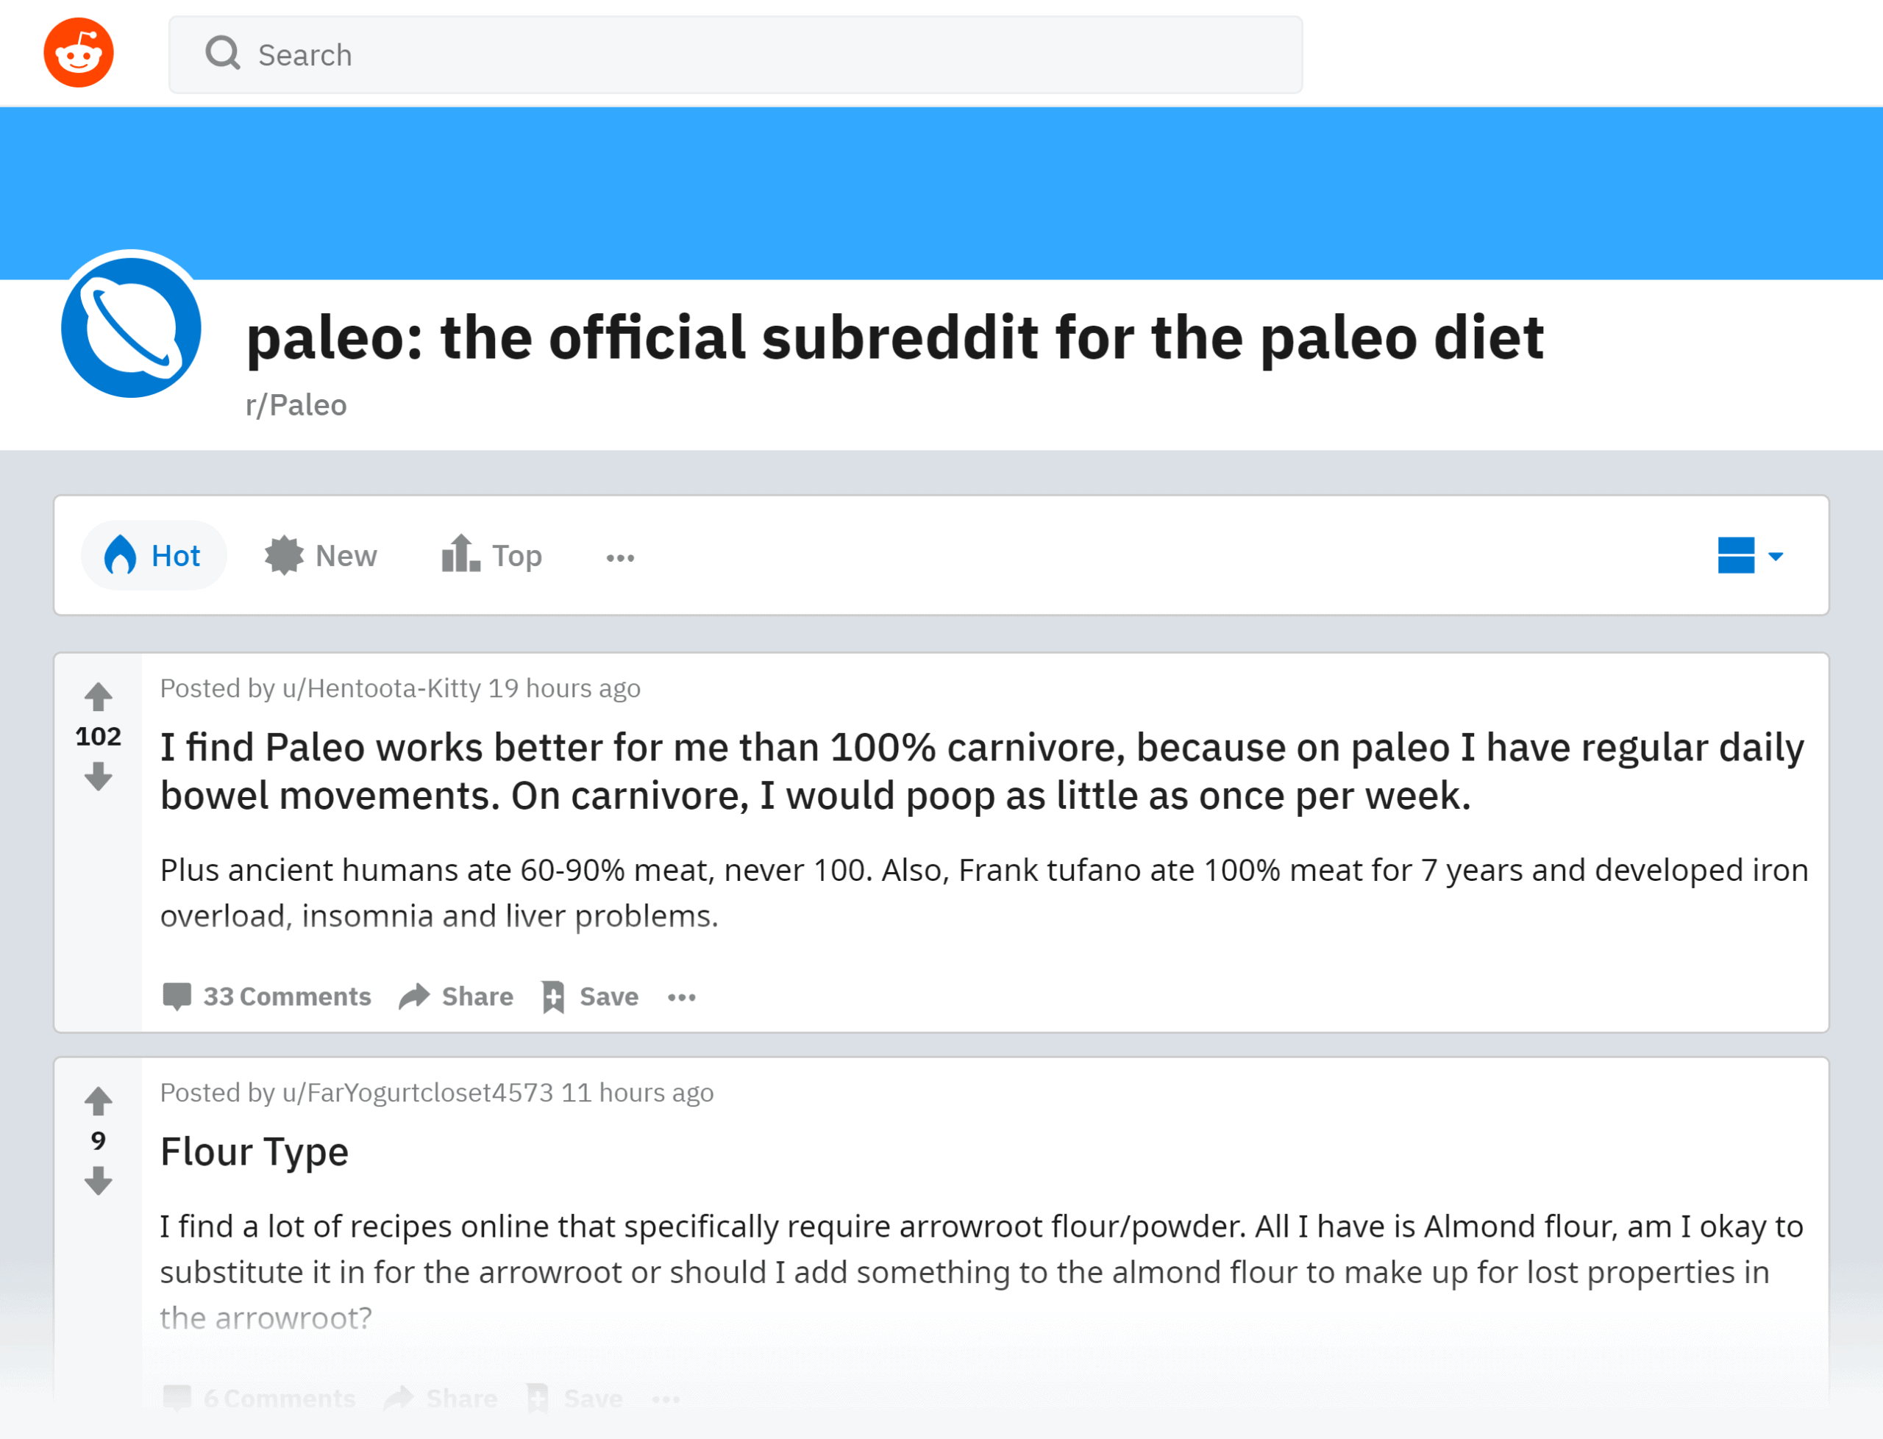Downvote the carnivore bowel movements post
The image size is (1883, 1439).
point(98,778)
